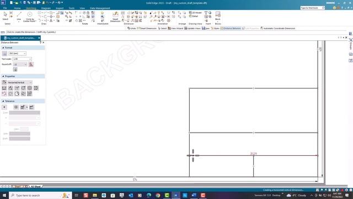Open the Data Management ribbon tab
Screen dimensions: 353x199
tap(100, 8)
